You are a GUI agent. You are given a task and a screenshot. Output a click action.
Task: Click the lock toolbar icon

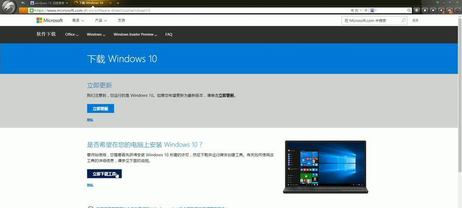click(425, 10)
